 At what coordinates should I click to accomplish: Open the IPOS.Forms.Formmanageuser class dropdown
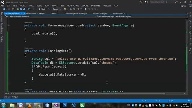[50, 16]
